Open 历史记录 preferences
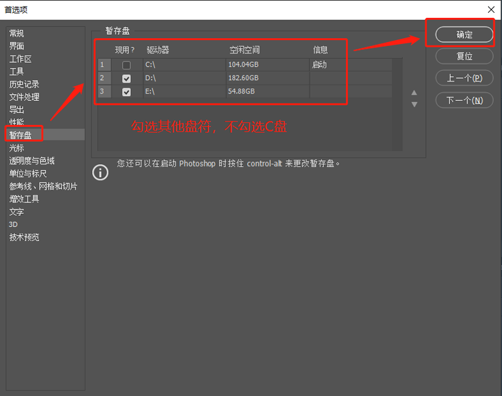The height and width of the screenshot is (396, 502). coord(24,84)
